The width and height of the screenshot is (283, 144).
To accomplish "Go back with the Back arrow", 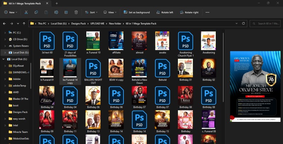I will pos(4,24).
